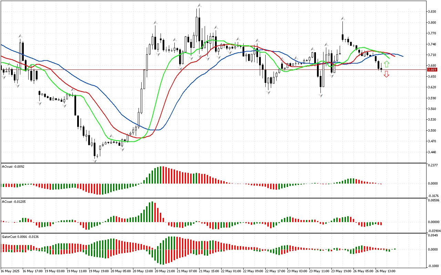This screenshot has height=275, width=441.
Task: Click the up fractal above the 23 May 19:00 peak
Action: tap(343, 18)
